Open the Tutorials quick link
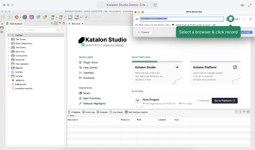The width and height of the screenshot is (255, 150). (88, 73)
